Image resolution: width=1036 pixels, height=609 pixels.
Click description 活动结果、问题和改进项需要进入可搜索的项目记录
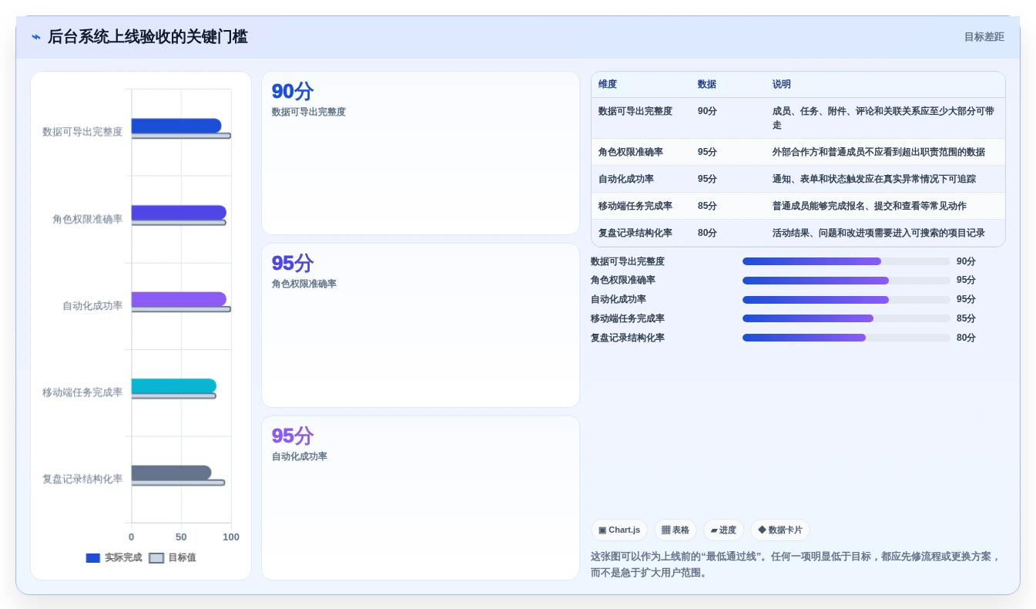tap(879, 233)
